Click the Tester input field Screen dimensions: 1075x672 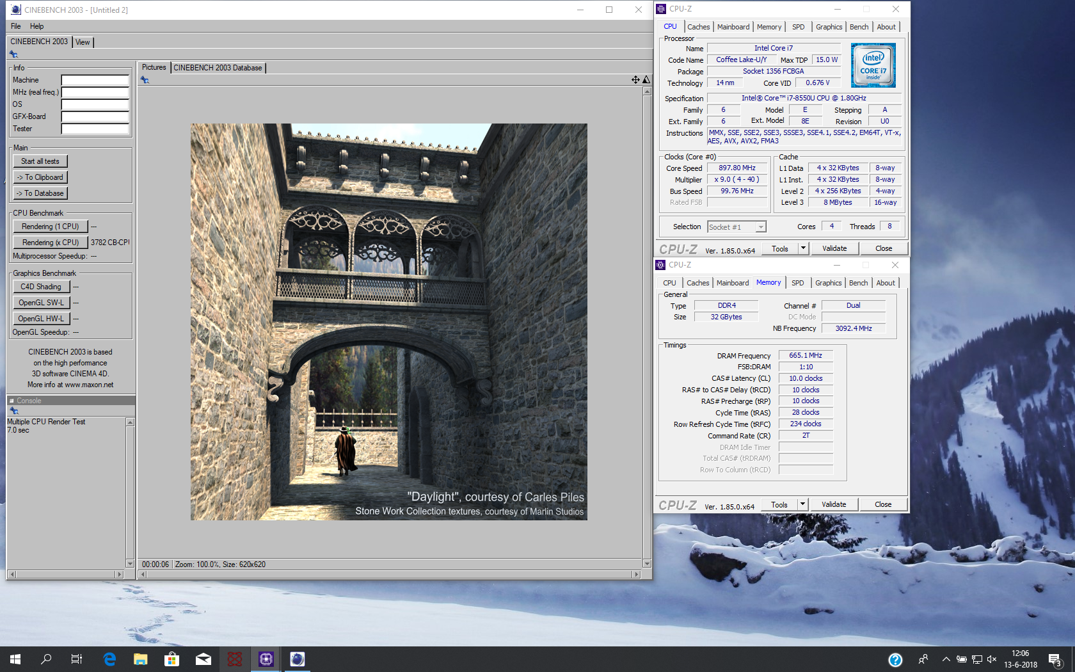[x=95, y=129]
